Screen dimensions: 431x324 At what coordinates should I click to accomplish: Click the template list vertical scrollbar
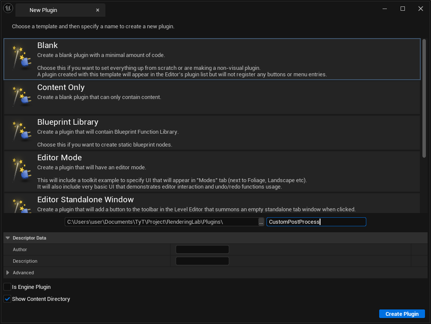point(424,99)
